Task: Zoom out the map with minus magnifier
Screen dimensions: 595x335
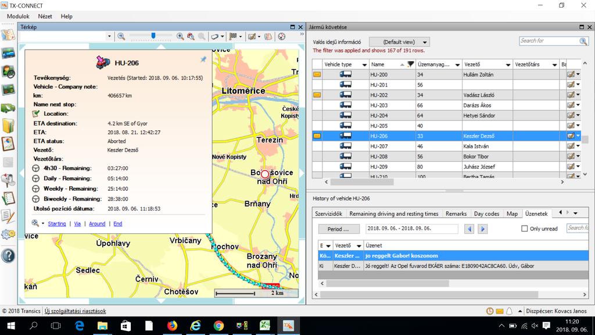Action: coord(121,37)
